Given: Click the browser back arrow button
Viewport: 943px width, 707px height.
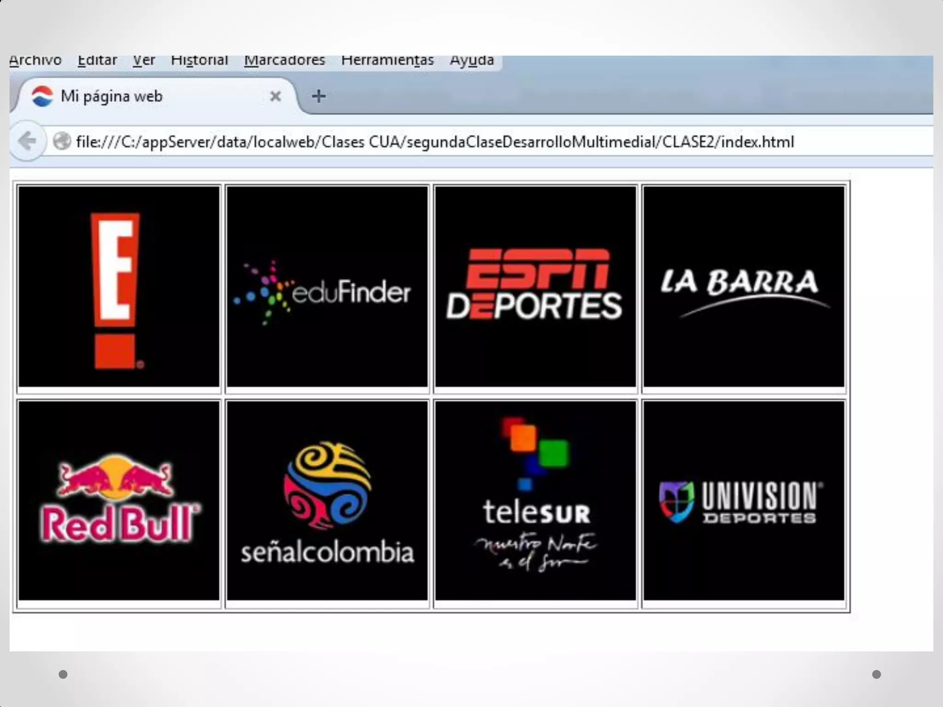Looking at the screenshot, I should tap(28, 141).
